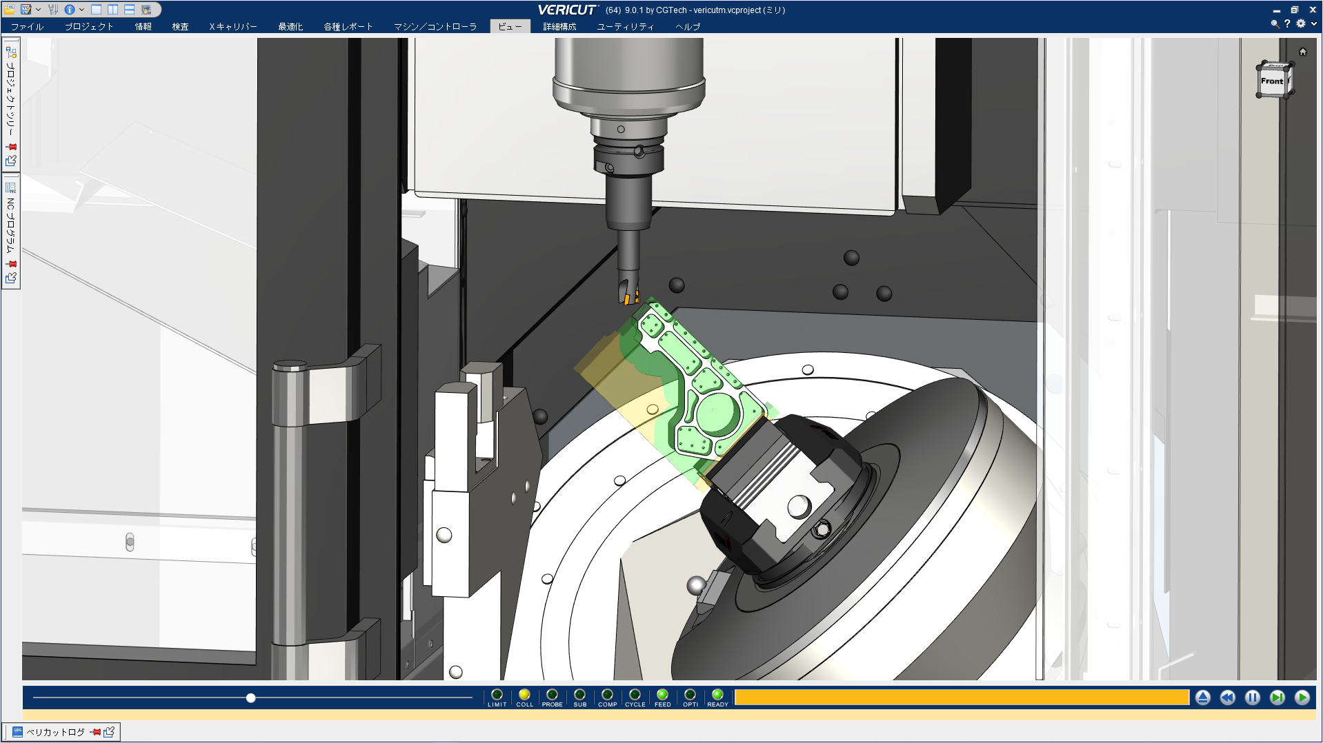
Task: Pin the プロジェクトツリー panel
Action: click(x=11, y=147)
